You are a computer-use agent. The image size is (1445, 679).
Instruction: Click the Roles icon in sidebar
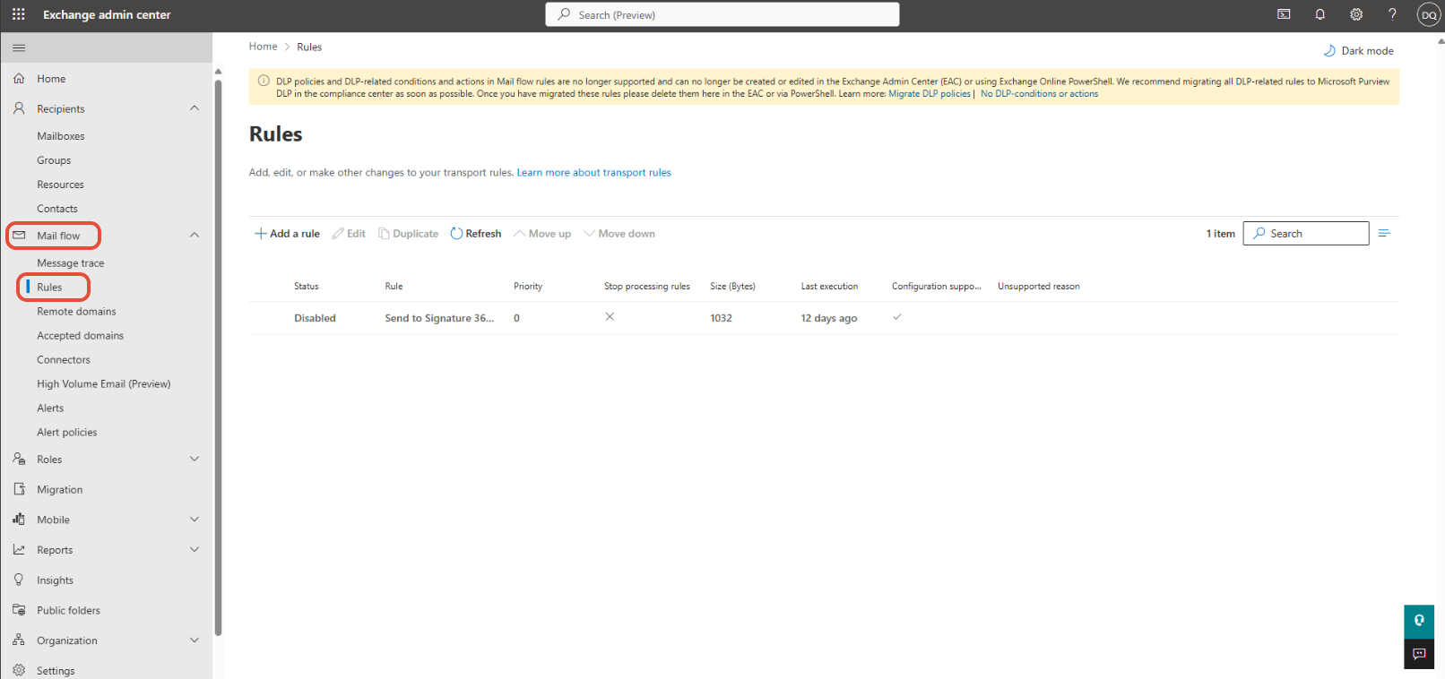19,459
